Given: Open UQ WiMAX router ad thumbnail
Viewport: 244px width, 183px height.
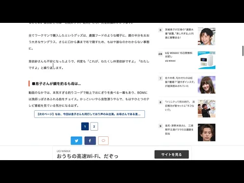Looking at the screenshot, I should pos(206,60).
